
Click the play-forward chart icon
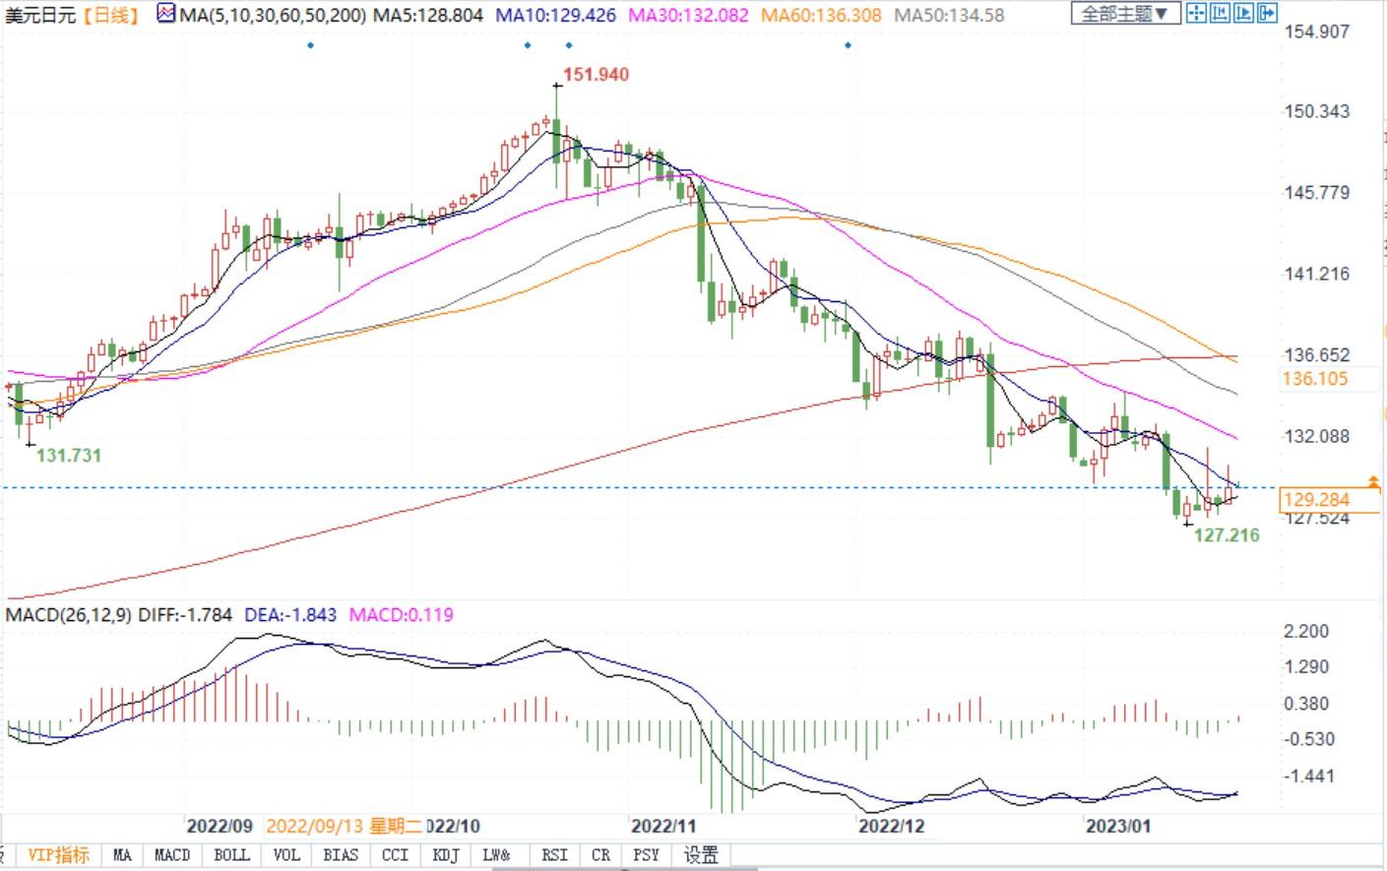pos(1243,14)
